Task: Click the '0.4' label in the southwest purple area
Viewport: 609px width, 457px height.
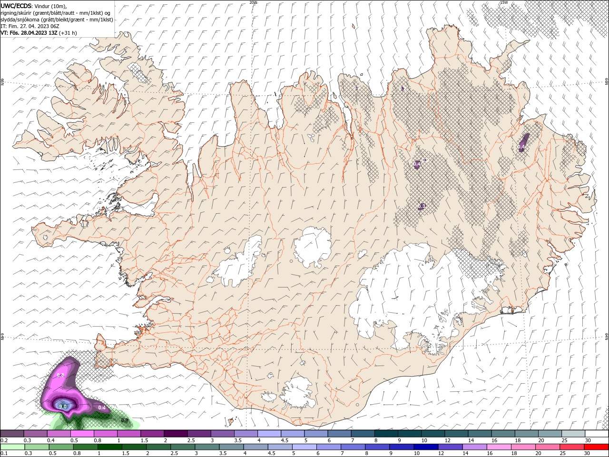Action: pyautogui.click(x=102, y=407)
